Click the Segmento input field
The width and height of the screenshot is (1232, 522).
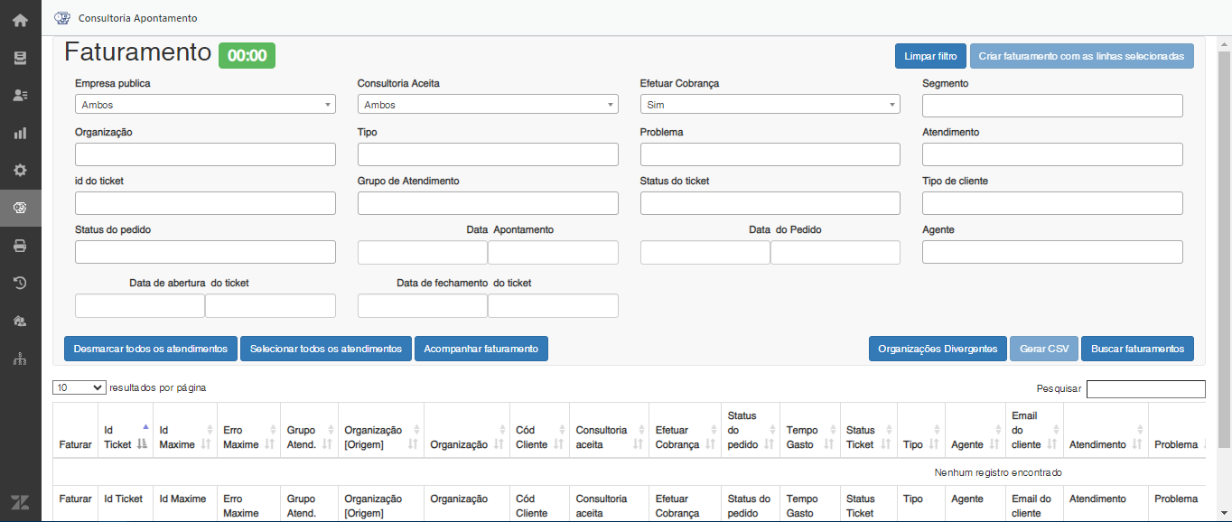click(1052, 106)
